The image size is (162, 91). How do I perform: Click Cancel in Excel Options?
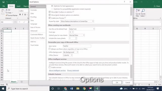(128, 82)
